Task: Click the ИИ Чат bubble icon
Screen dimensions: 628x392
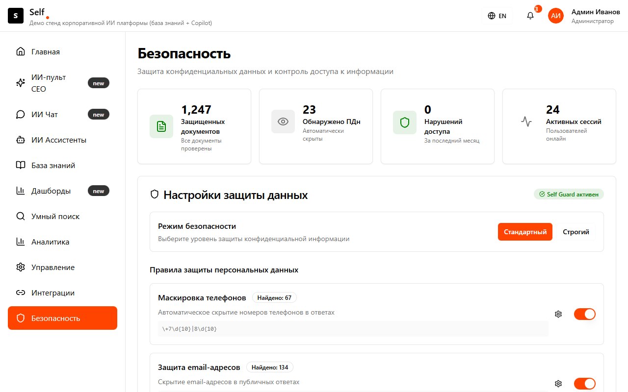Action: pyautogui.click(x=21, y=114)
